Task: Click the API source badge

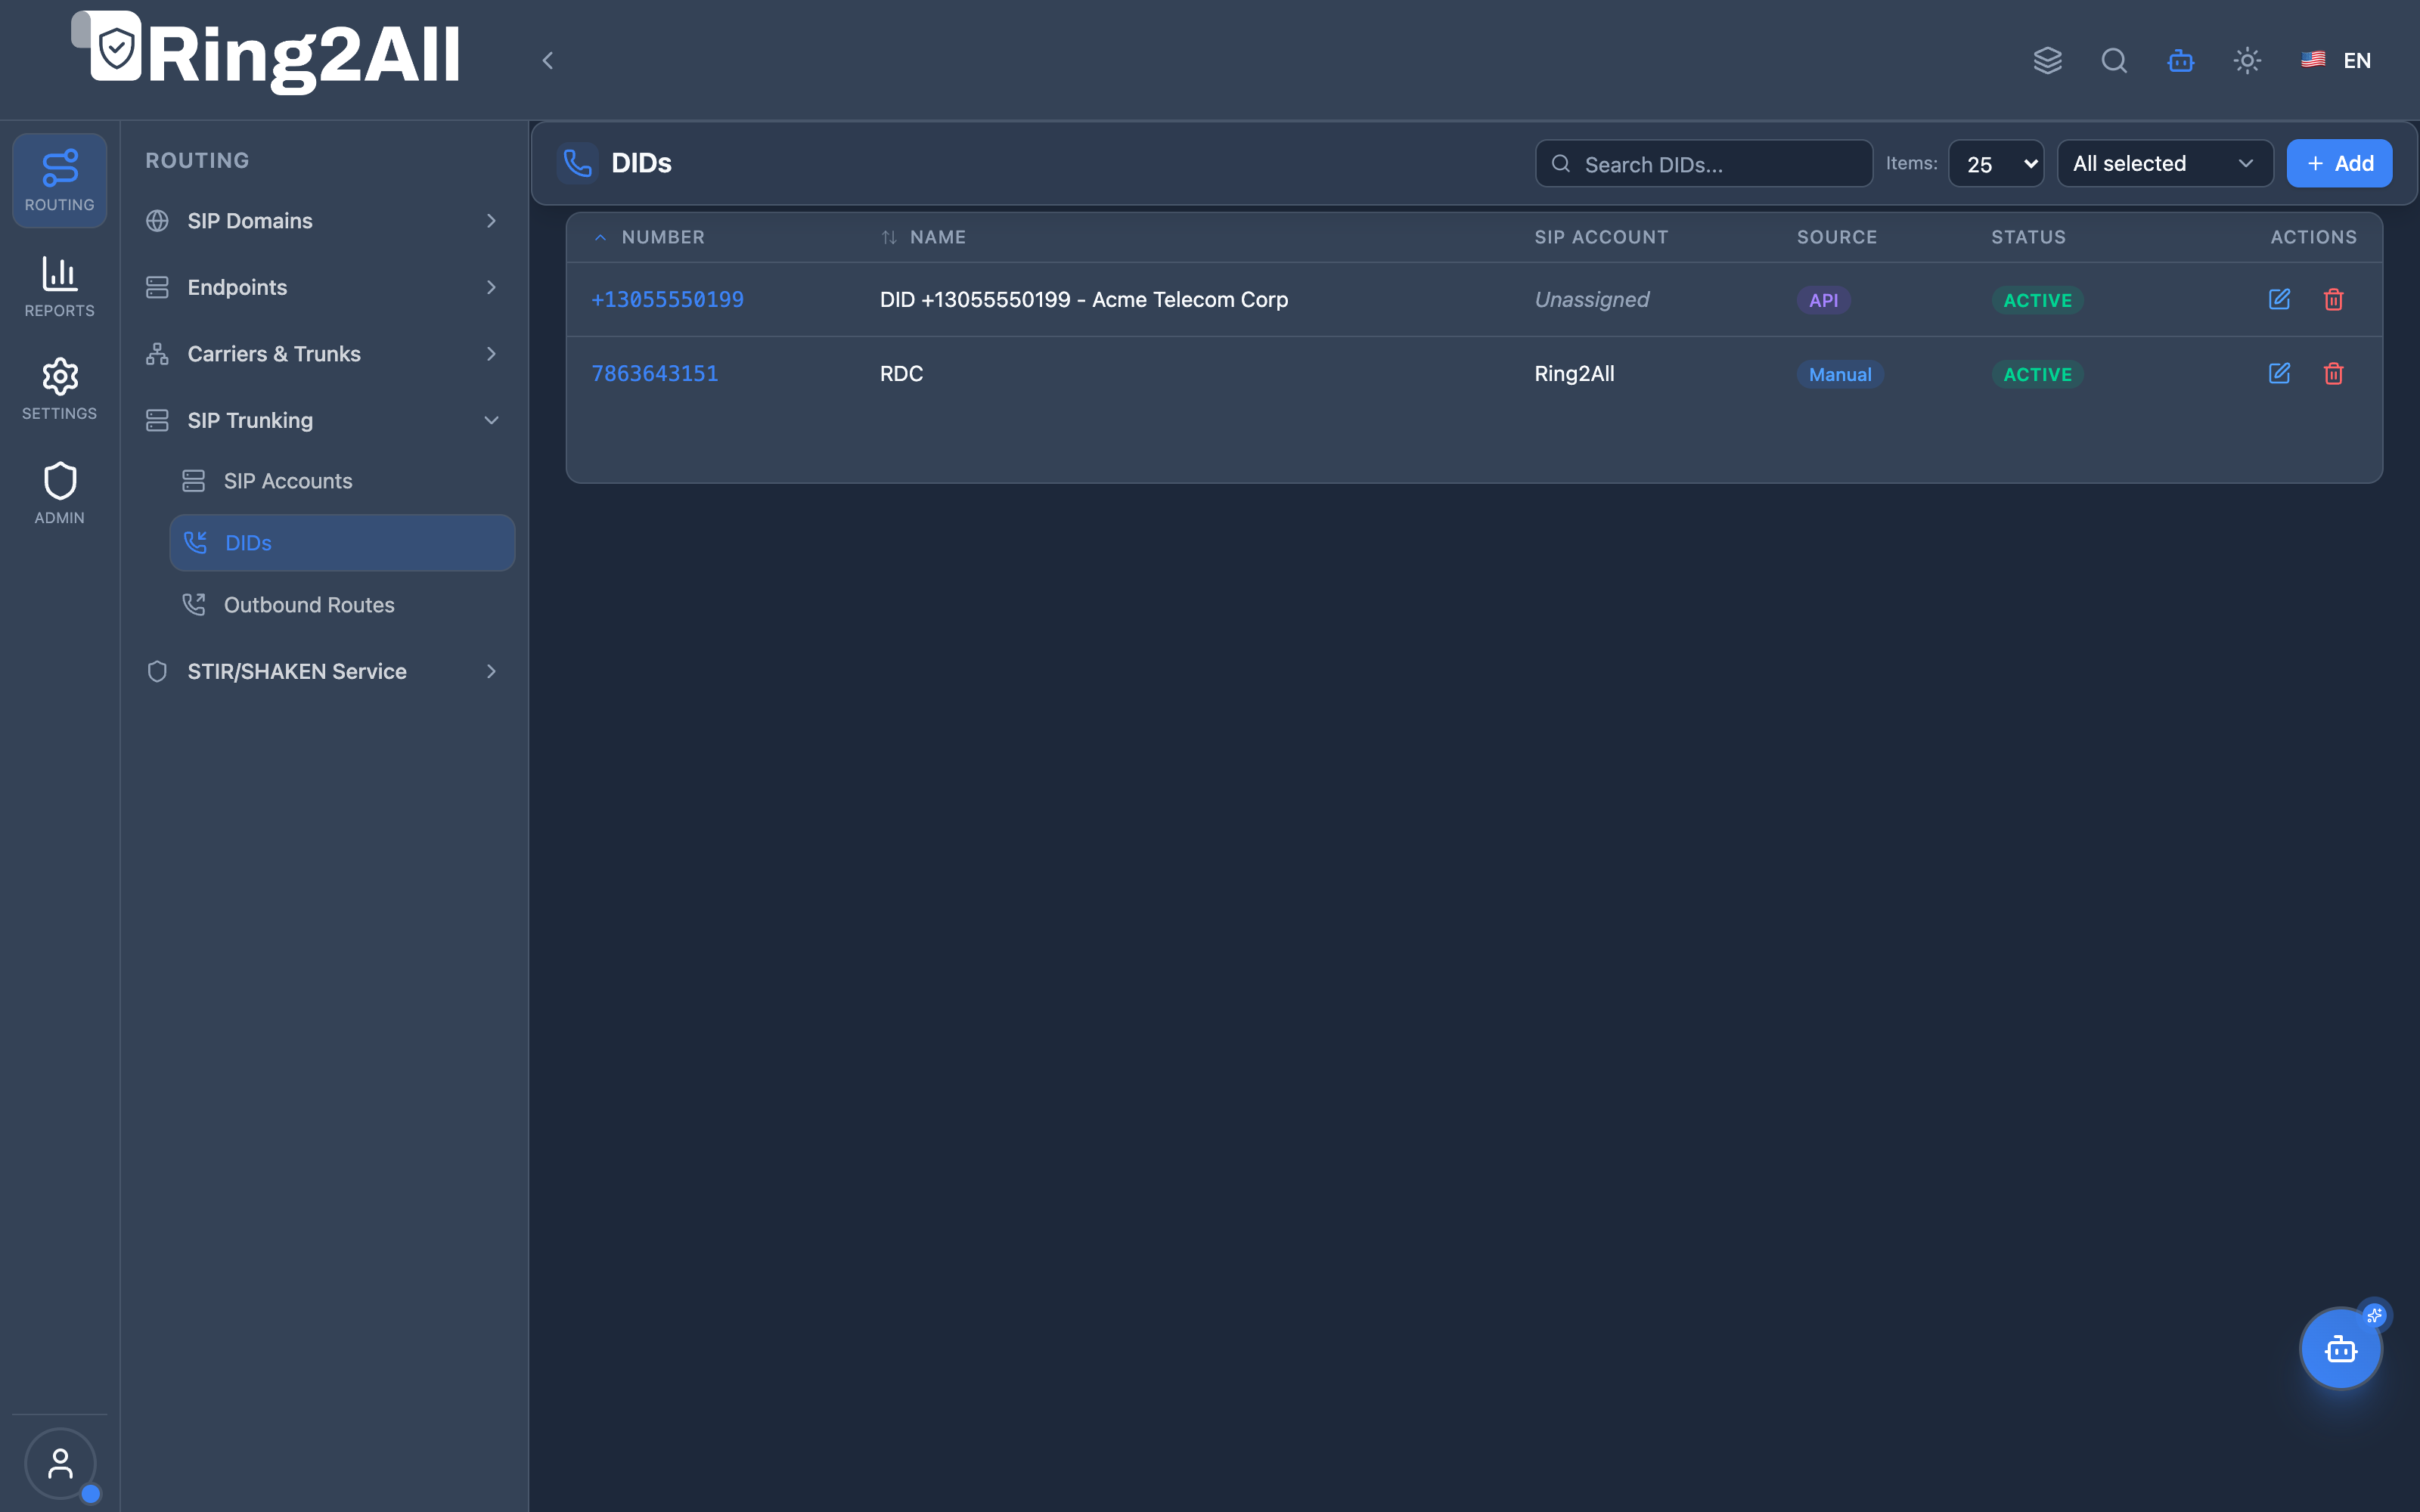Action: [x=1823, y=300]
